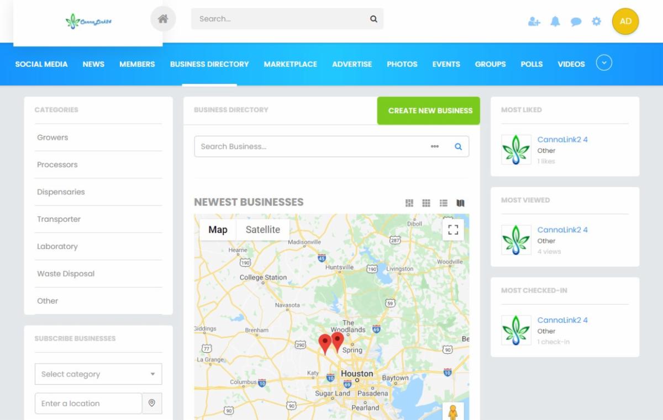Screen dimensions: 663x420
Task: Open the messages chat bubble icon
Action: (576, 22)
